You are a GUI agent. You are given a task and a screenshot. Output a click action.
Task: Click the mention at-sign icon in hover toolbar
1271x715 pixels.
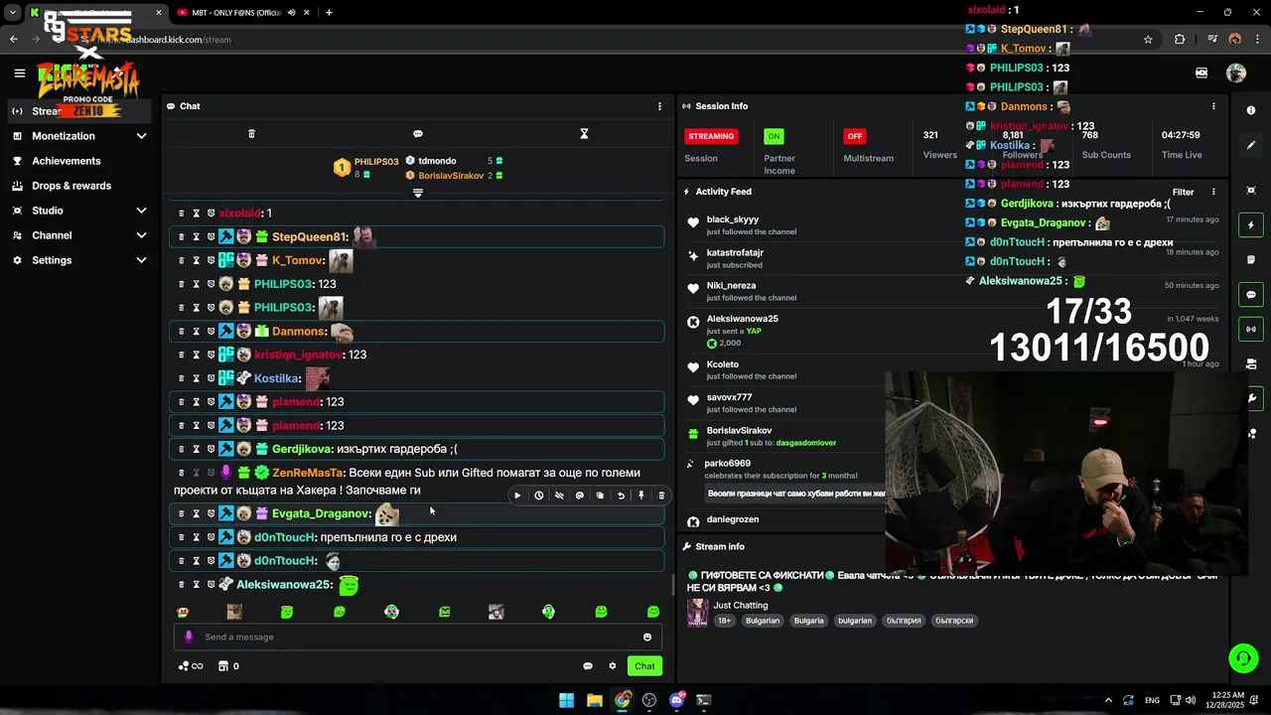pyautogui.click(x=580, y=496)
